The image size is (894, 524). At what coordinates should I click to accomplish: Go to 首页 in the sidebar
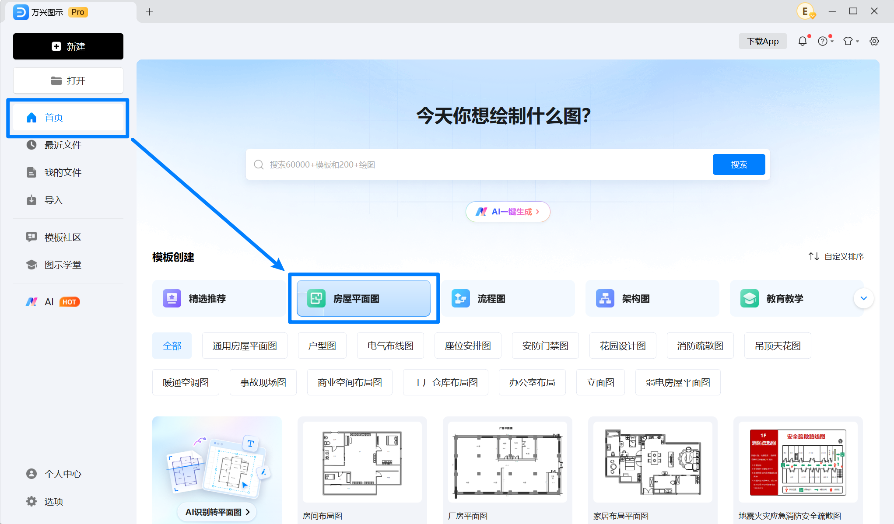pyautogui.click(x=68, y=118)
